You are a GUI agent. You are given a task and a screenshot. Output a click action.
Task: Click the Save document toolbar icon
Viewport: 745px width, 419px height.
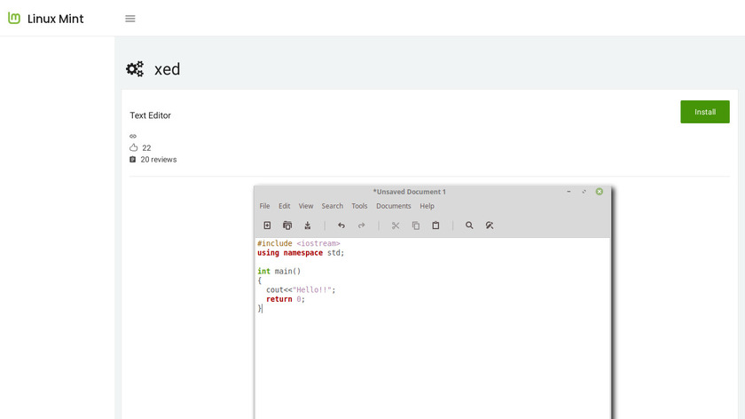coord(307,225)
